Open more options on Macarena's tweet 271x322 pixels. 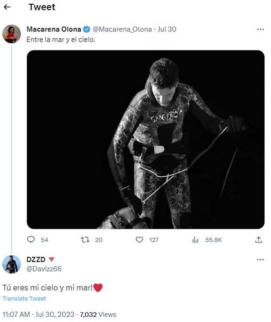[x=260, y=29]
